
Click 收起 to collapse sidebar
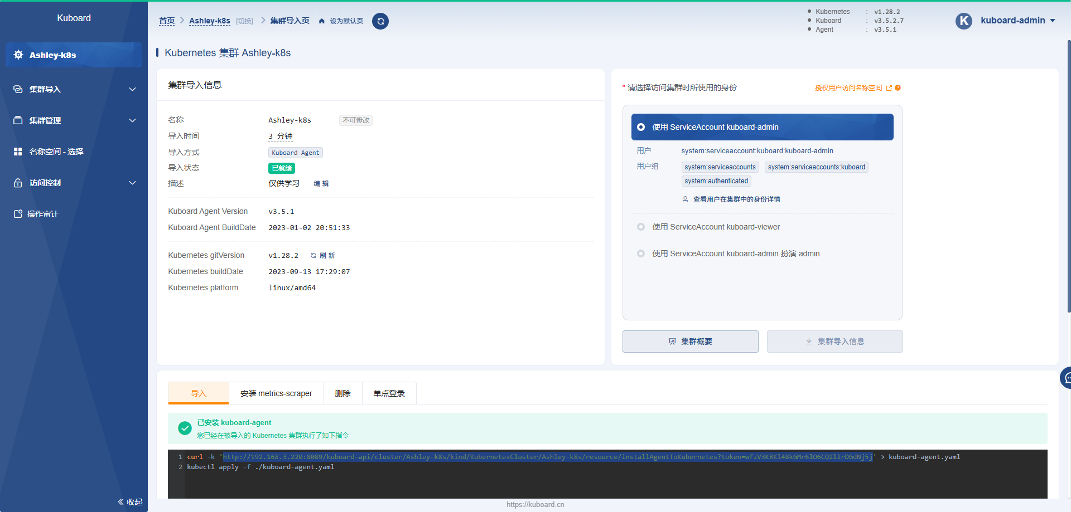pyautogui.click(x=134, y=502)
